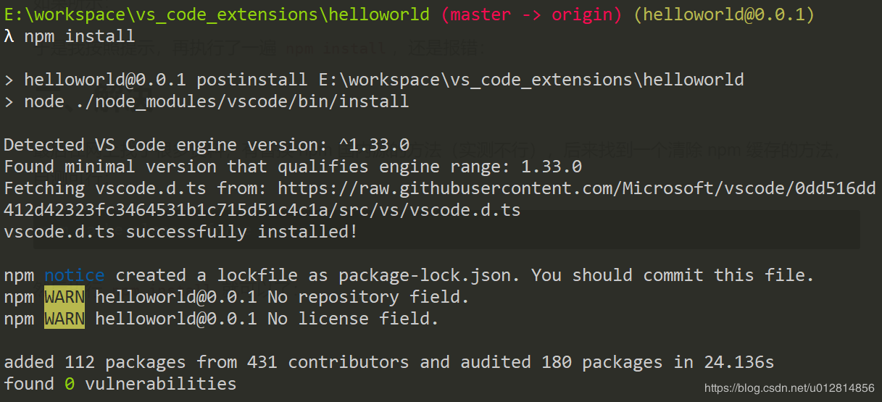This screenshot has width=882, height=402.
Task: Click the 'No repository field.' warning text
Action: coord(369,297)
